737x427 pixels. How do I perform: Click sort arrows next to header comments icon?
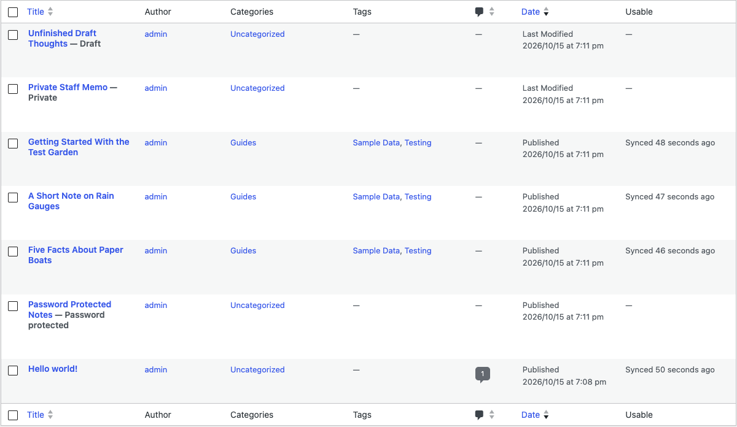click(491, 12)
